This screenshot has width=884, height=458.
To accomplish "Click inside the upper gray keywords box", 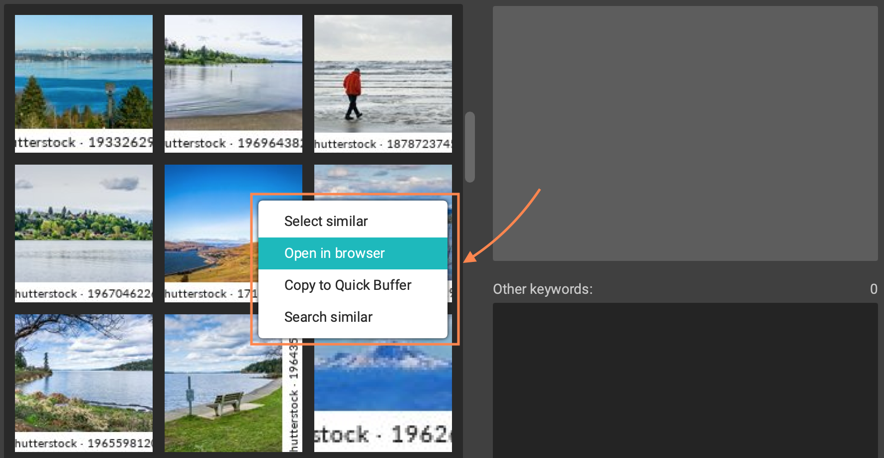I will pyautogui.click(x=685, y=133).
